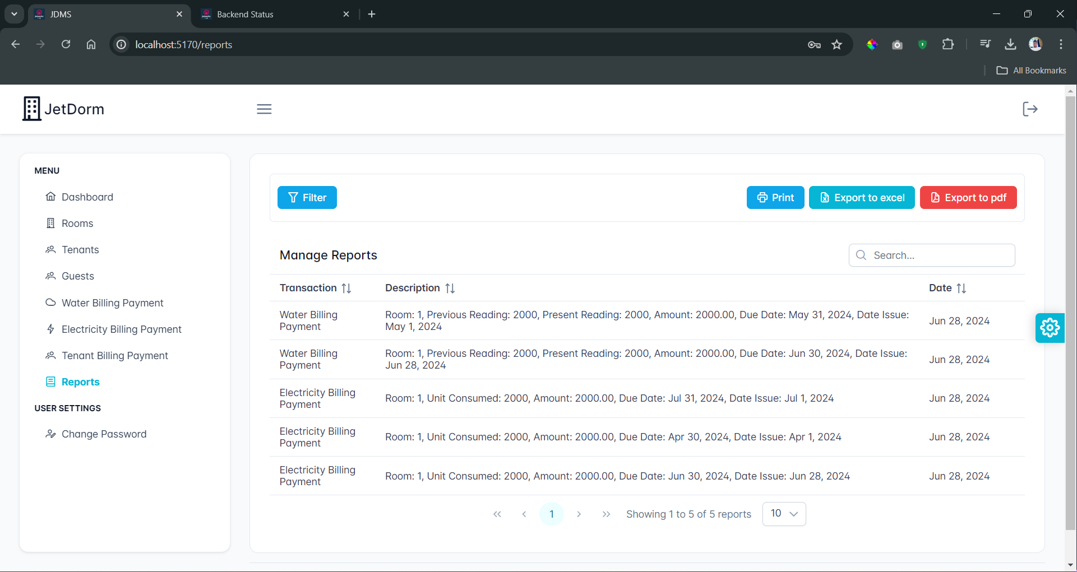This screenshot has width=1077, height=572.
Task: Click row with Due Date Jul 31, 2024
Action: coord(646,398)
